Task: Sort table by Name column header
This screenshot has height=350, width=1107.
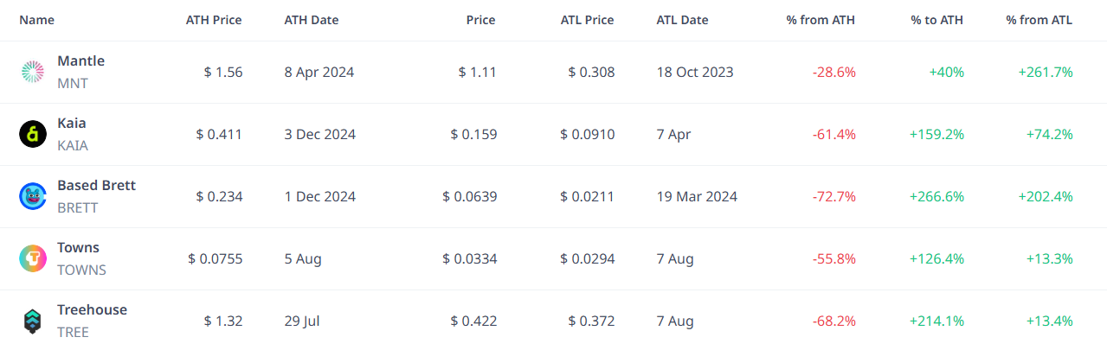Action: 36,20
